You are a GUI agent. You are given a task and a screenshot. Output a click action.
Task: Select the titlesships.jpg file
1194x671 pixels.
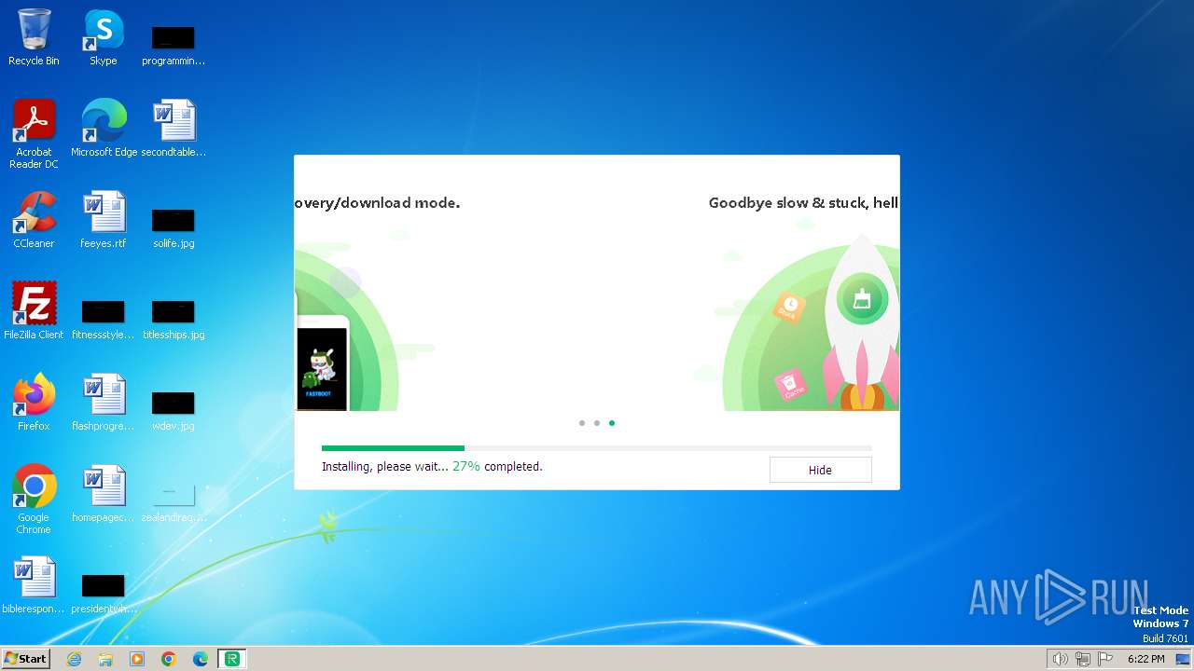pos(174,318)
